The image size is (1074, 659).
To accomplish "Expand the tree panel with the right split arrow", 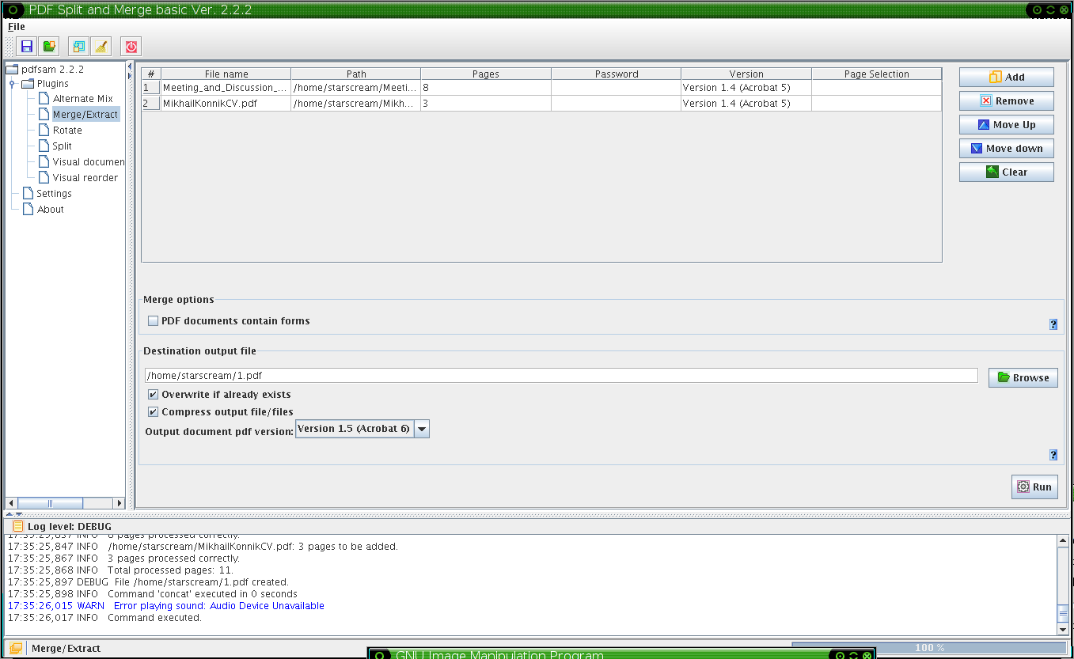I will pos(130,76).
